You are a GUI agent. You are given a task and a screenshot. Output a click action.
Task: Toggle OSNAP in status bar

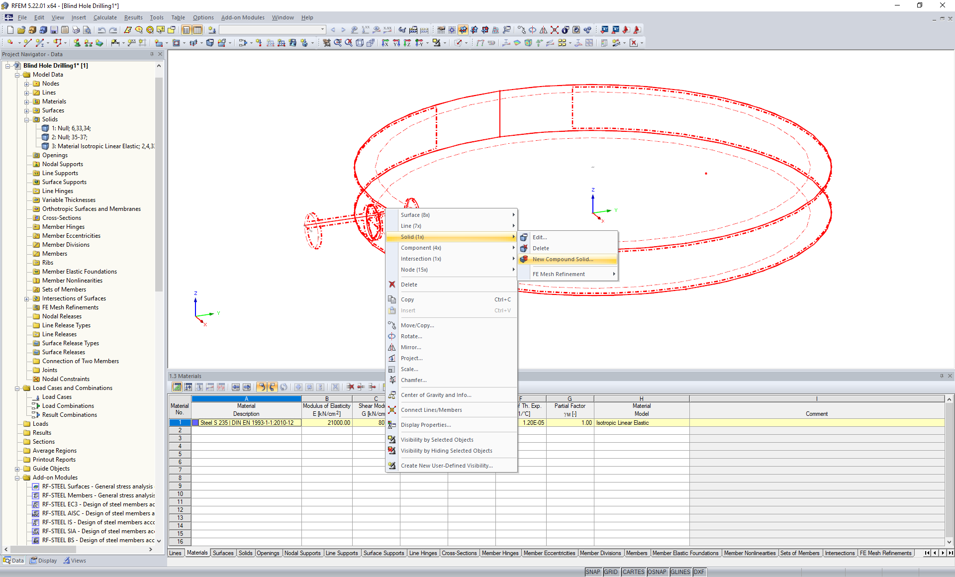click(657, 572)
